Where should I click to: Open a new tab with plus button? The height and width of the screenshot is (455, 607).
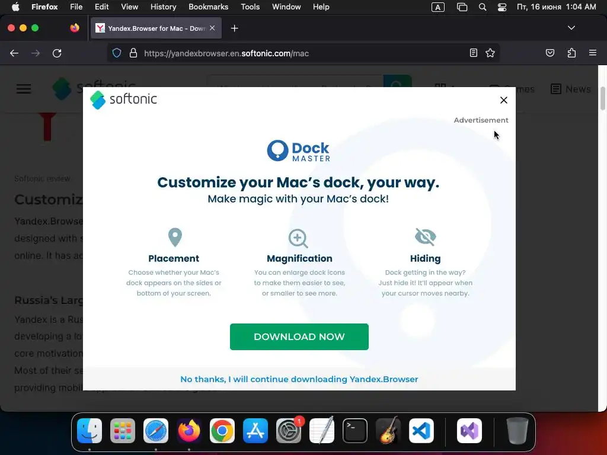coord(234,28)
